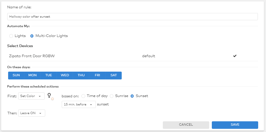Open the Set Color action dropdown
This screenshot has width=266, height=132.
pyautogui.click(x=31, y=96)
